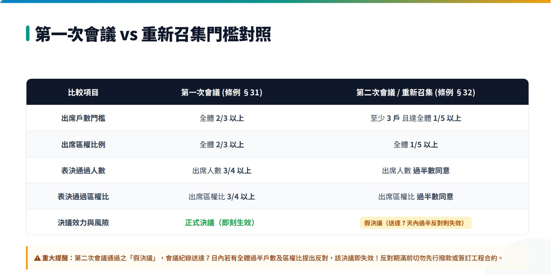Click the 第一次會議 (條例 §31) column header

coord(222,93)
